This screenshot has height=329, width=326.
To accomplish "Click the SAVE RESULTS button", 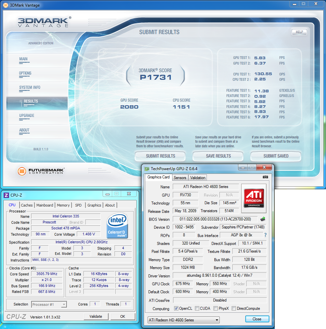I will (218, 156).
